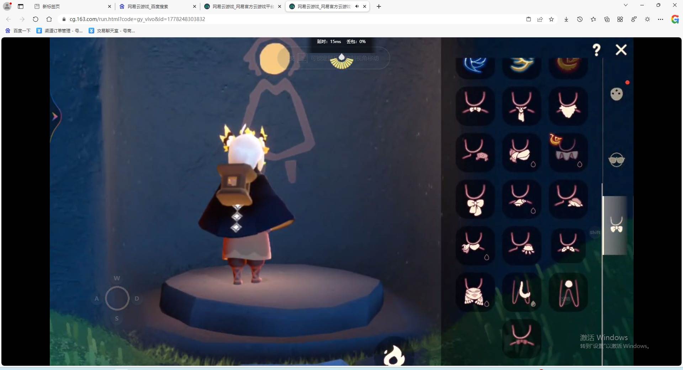Screen dimensions: 683x370
Task: Open the glasses accessory category
Action: click(616, 160)
